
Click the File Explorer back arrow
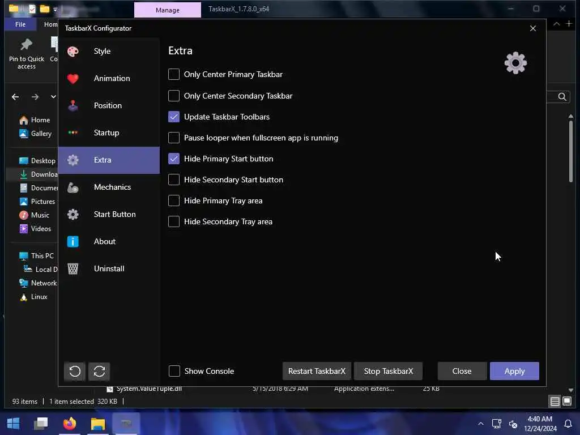pyautogui.click(x=15, y=97)
